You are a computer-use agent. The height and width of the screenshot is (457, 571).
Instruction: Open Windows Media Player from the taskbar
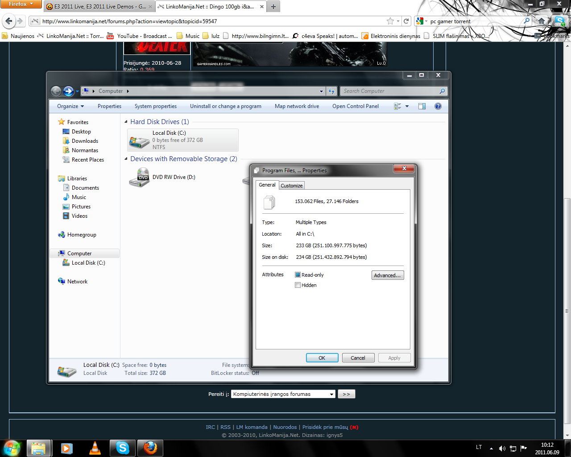(67, 448)
